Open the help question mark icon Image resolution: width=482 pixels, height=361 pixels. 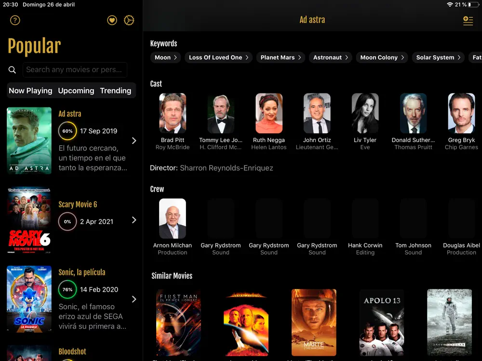point(15,20)
